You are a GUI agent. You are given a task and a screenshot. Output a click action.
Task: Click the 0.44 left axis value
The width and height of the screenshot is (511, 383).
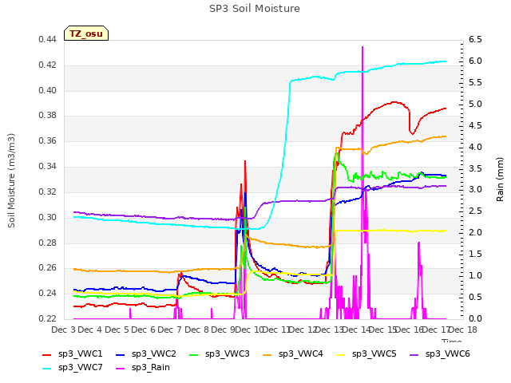point(47,39)
